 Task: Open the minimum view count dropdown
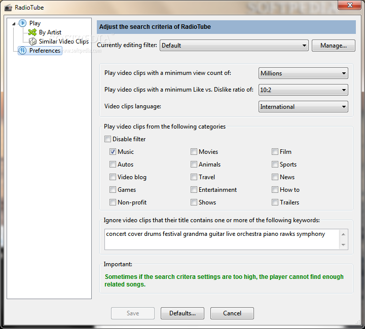tap(303, 73)
